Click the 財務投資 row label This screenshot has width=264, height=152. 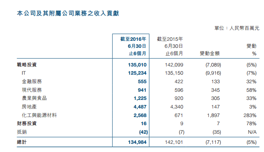(27, 124)
